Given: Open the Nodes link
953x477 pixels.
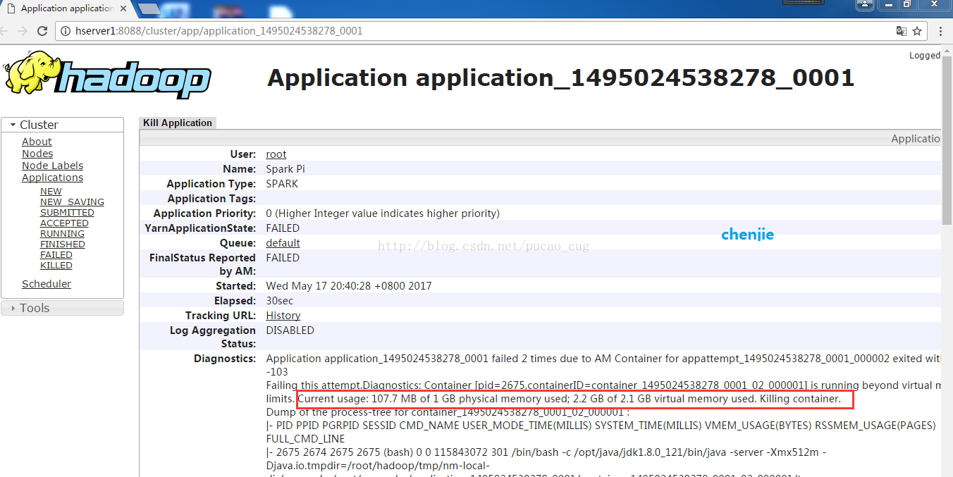Looking at the screenshot, I should [37, 154].
